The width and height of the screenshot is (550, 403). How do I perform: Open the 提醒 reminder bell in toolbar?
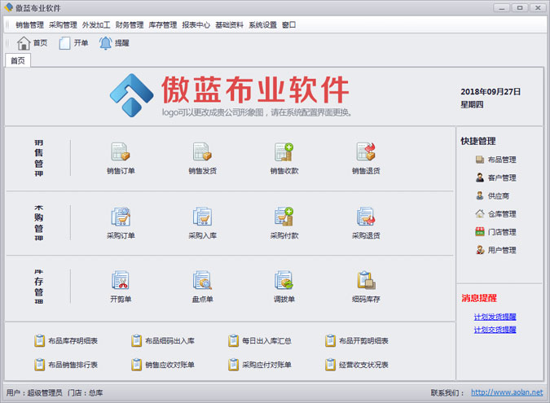click(x=114, y=43)
